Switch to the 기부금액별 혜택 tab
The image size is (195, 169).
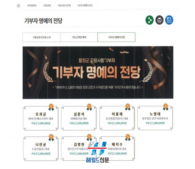coord(79,37)
